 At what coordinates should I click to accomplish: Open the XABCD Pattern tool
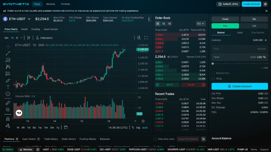[8, 66]
